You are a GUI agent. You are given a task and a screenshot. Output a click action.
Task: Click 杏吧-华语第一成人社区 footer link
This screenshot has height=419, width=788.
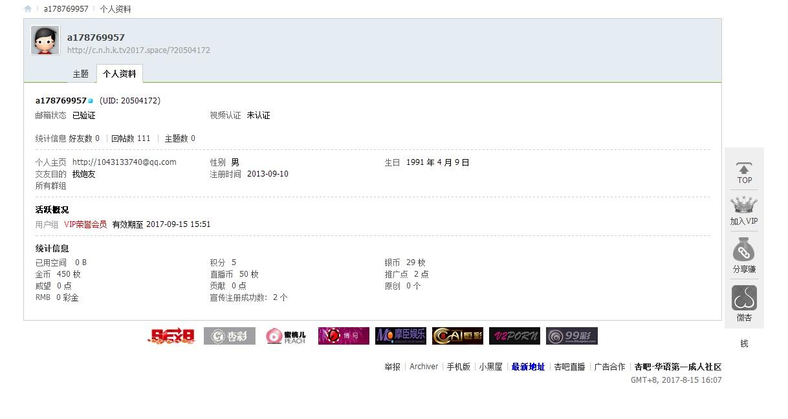678,367
